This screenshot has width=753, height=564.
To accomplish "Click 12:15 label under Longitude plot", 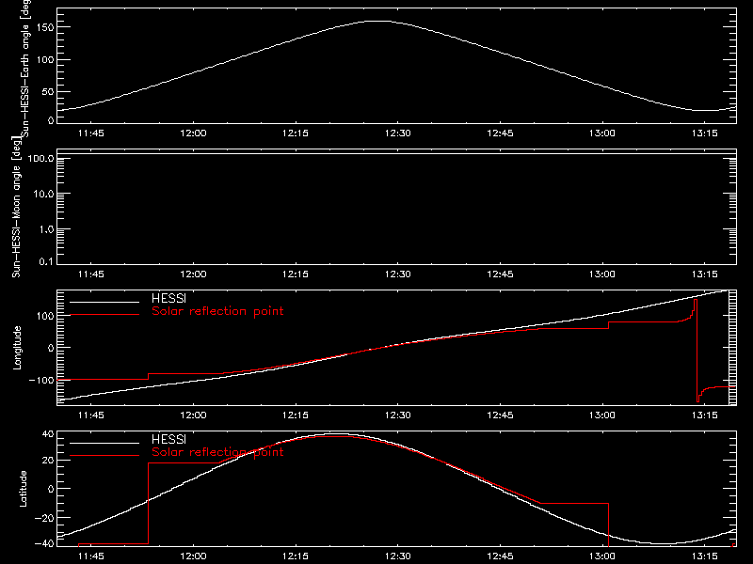I will pos(296,415).
